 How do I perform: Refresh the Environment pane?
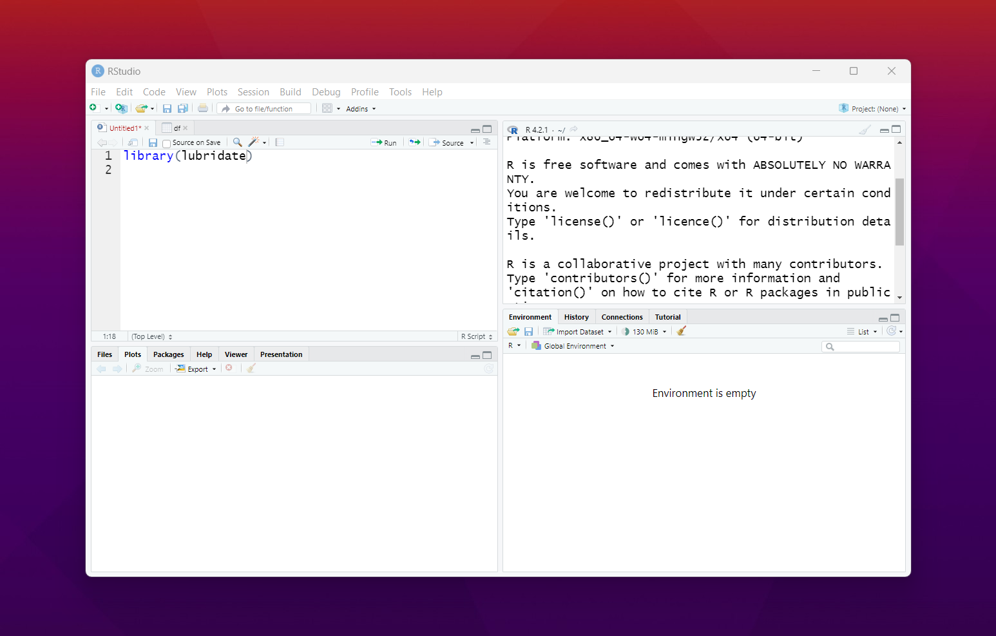tap(892, 331)
